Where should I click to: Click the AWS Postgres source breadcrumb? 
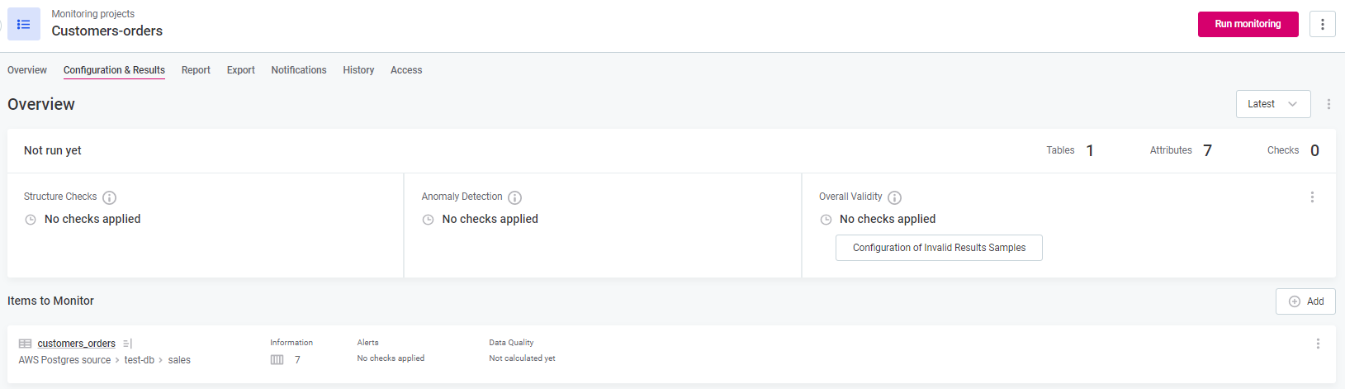[64, 360]
